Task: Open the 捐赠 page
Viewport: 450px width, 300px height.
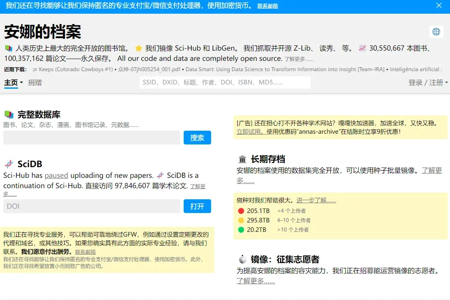Action: tap(35, 83)
